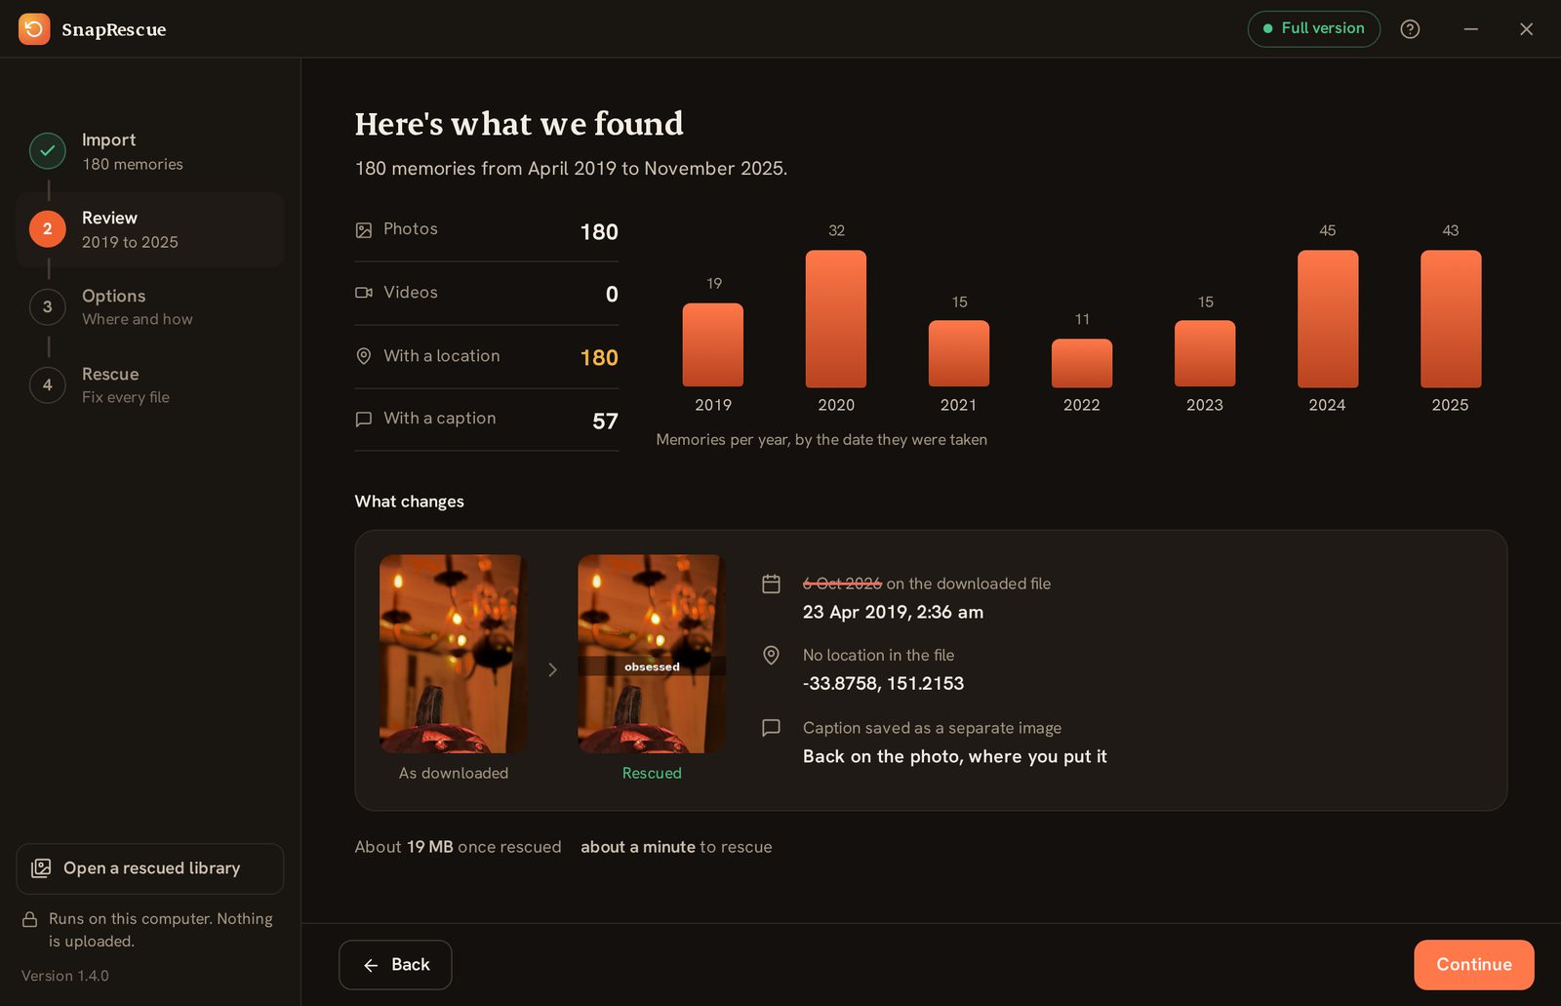Screen dimensions: 1561x1006
Task: Click the 2025 bar in the chart
Action: (1451, 319)
